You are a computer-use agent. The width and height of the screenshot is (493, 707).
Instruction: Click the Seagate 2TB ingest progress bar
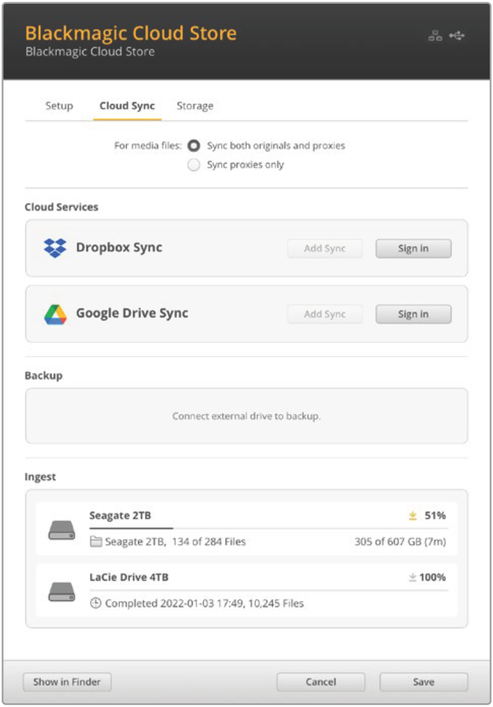pyautogui.click(x=268, y=528)
